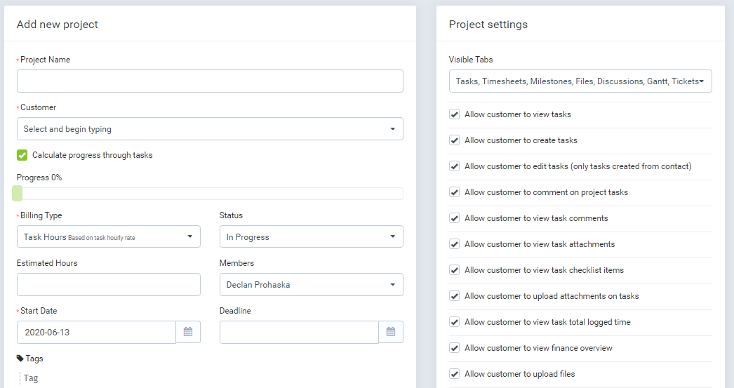The height and width of the screenshot is (388, 734).
Task: Click the Tag entry field
Action: coord(31,378)
